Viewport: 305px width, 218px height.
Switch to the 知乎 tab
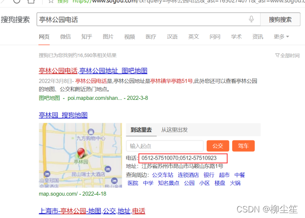[87, 36]
